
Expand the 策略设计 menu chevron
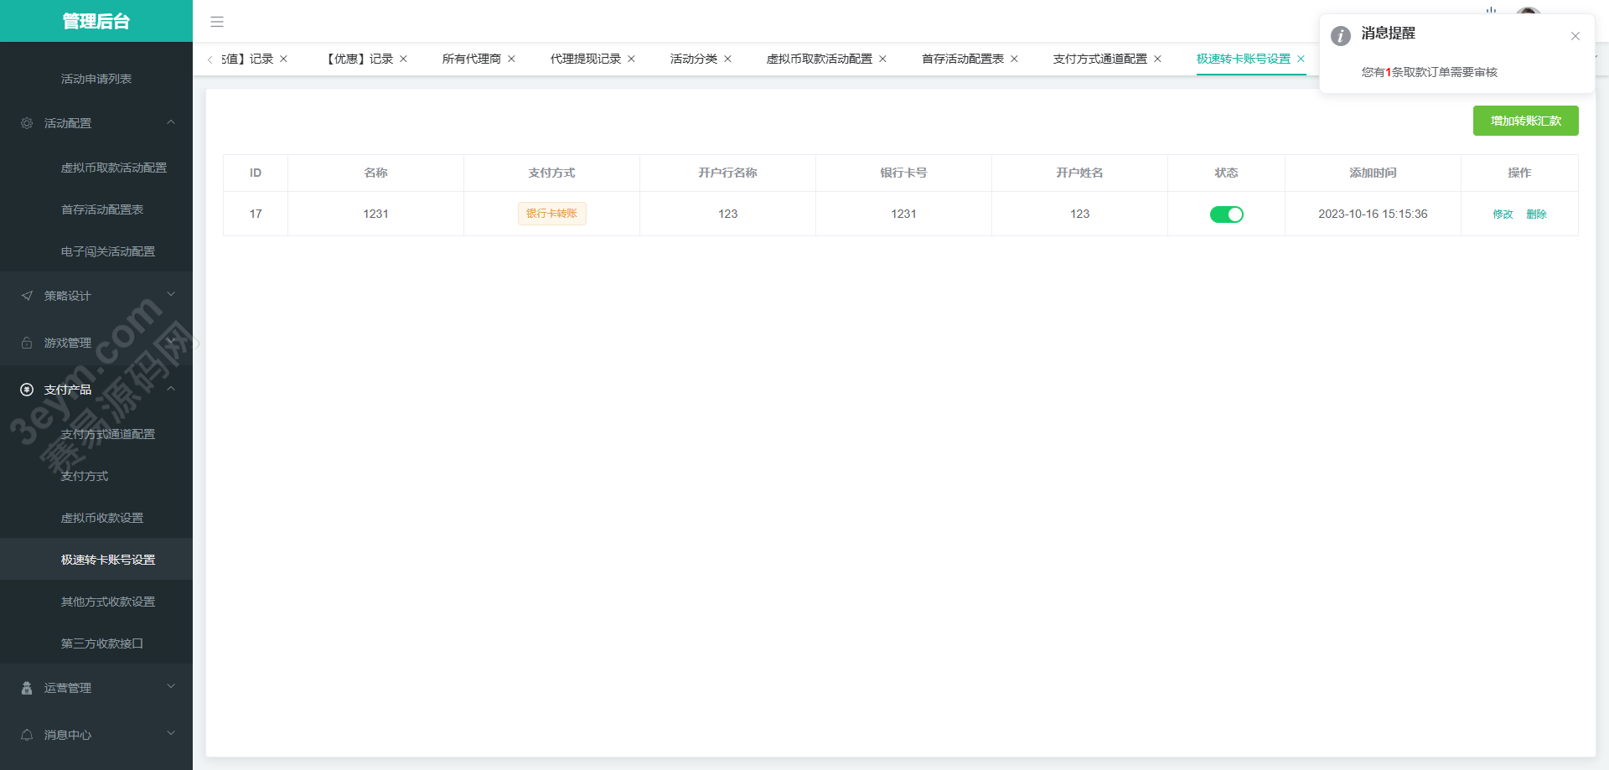pos(171,295)
